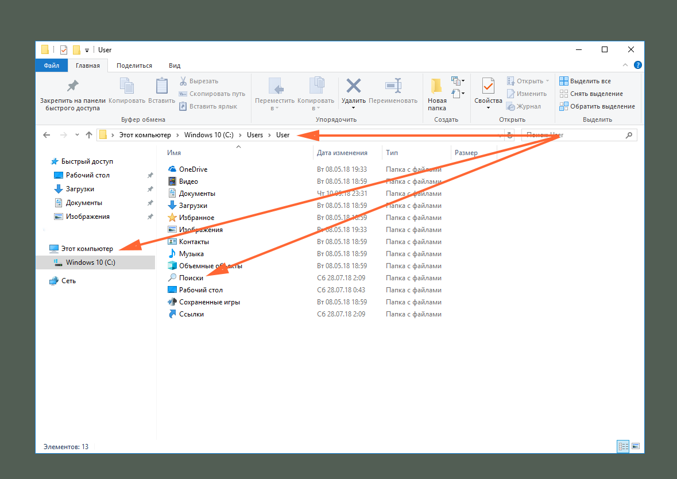The height and width of the screenshot is (479, 677).
Task: Select the Links folder icon
Action: pyautogui.click(x=172, y=314)
